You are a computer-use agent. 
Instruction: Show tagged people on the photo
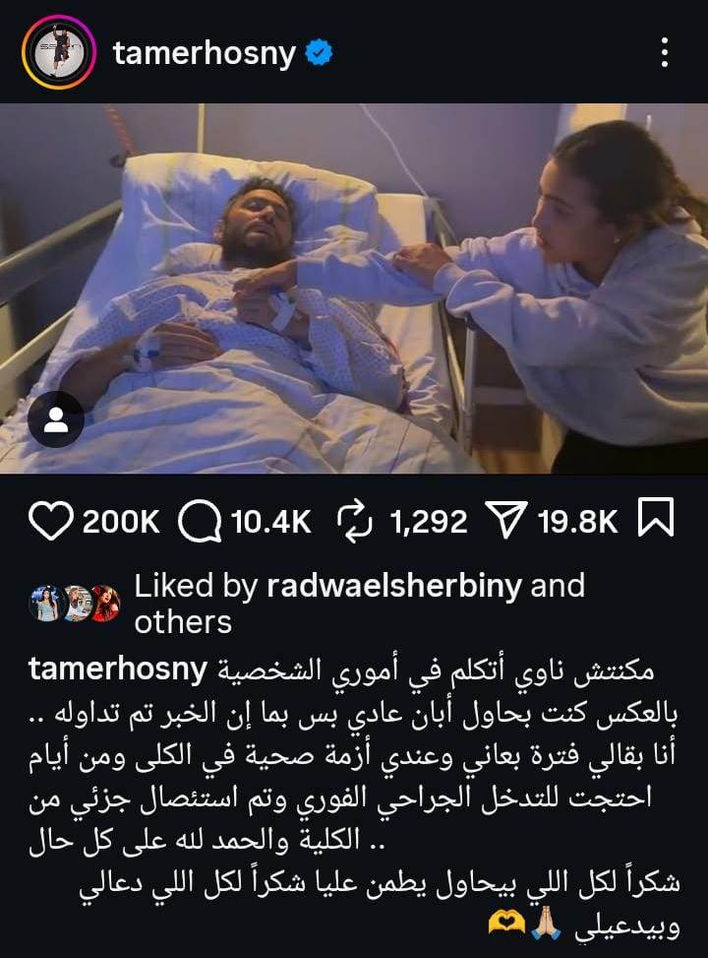pos(56,419)
